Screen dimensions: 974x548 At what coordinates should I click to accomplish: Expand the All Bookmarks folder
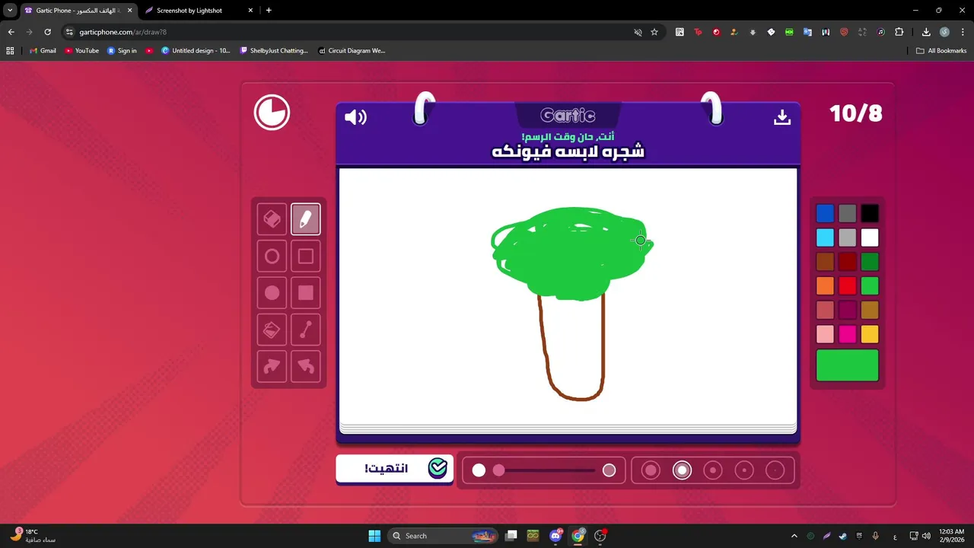[x=941, y=51]
